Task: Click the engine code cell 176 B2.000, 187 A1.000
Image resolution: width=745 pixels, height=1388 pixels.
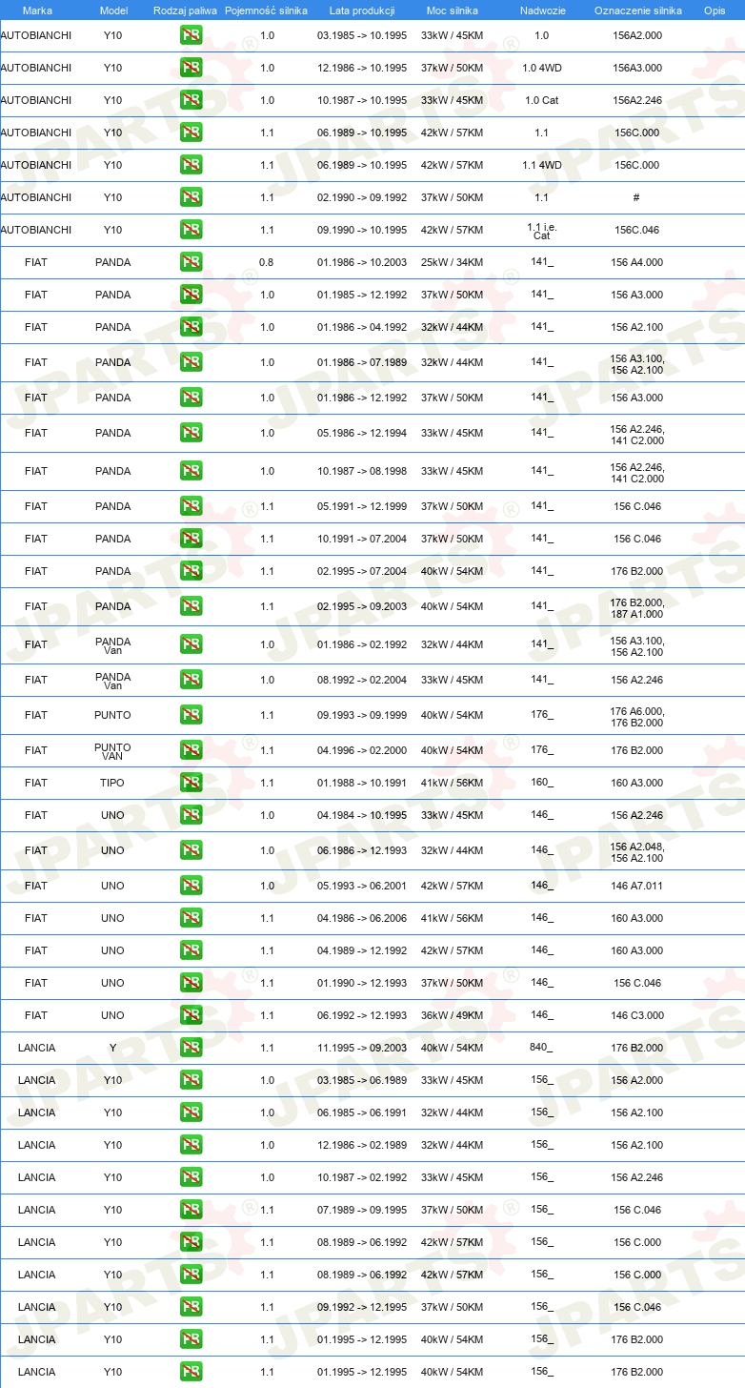Action: [637, 607]
